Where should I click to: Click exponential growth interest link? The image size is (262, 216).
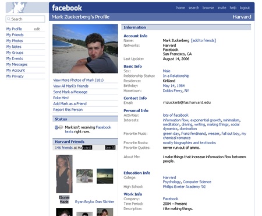pyautogui.click(x=206, y=120)
